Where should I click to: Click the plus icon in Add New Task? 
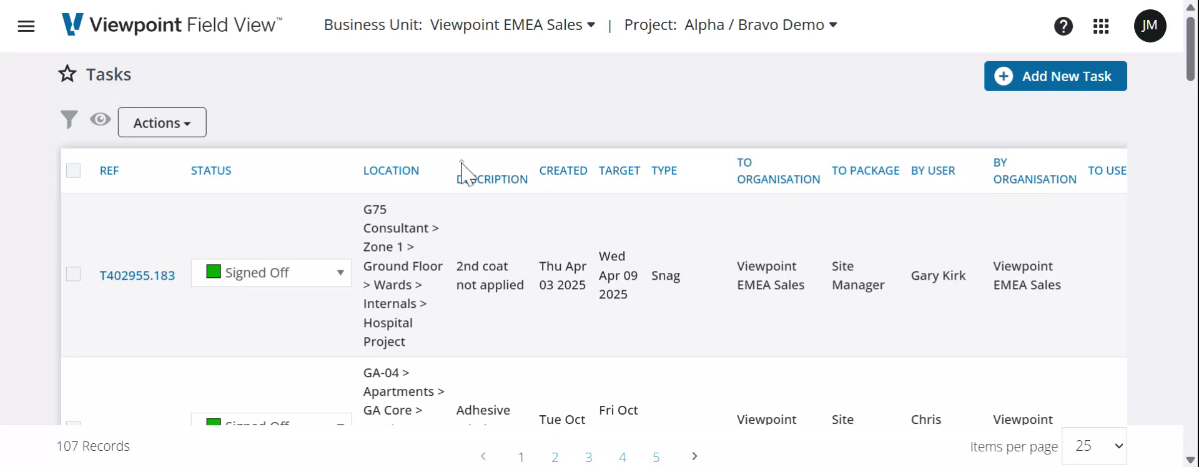coord(1004,76)
